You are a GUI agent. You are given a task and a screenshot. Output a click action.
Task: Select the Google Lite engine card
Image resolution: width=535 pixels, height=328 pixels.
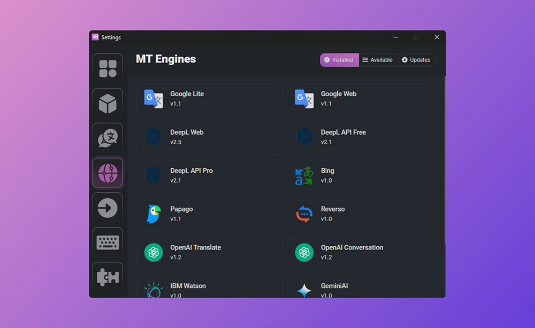(x=209, y=99)
